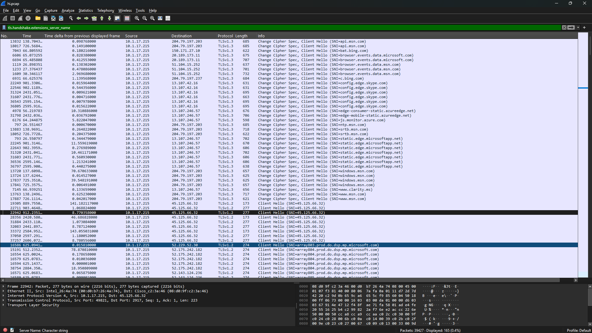
Task: Clear the display filter with the X button
Action: [564, 27]
